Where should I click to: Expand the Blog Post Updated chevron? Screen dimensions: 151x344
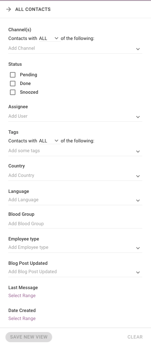coord(138,272)
